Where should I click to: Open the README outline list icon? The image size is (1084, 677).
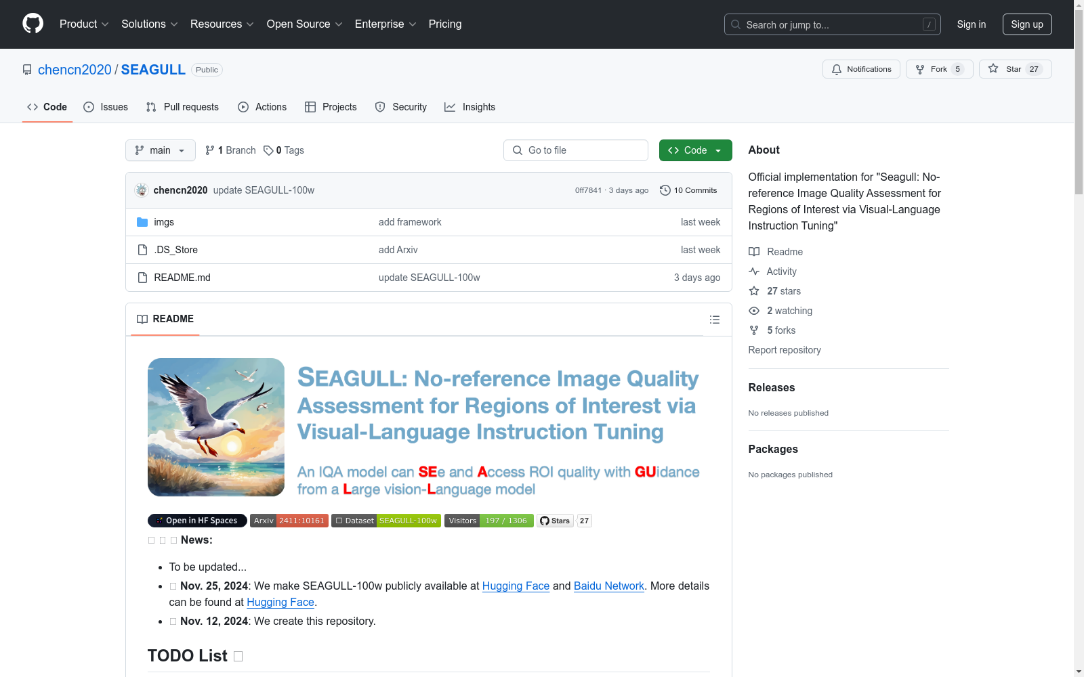(715, 320)
